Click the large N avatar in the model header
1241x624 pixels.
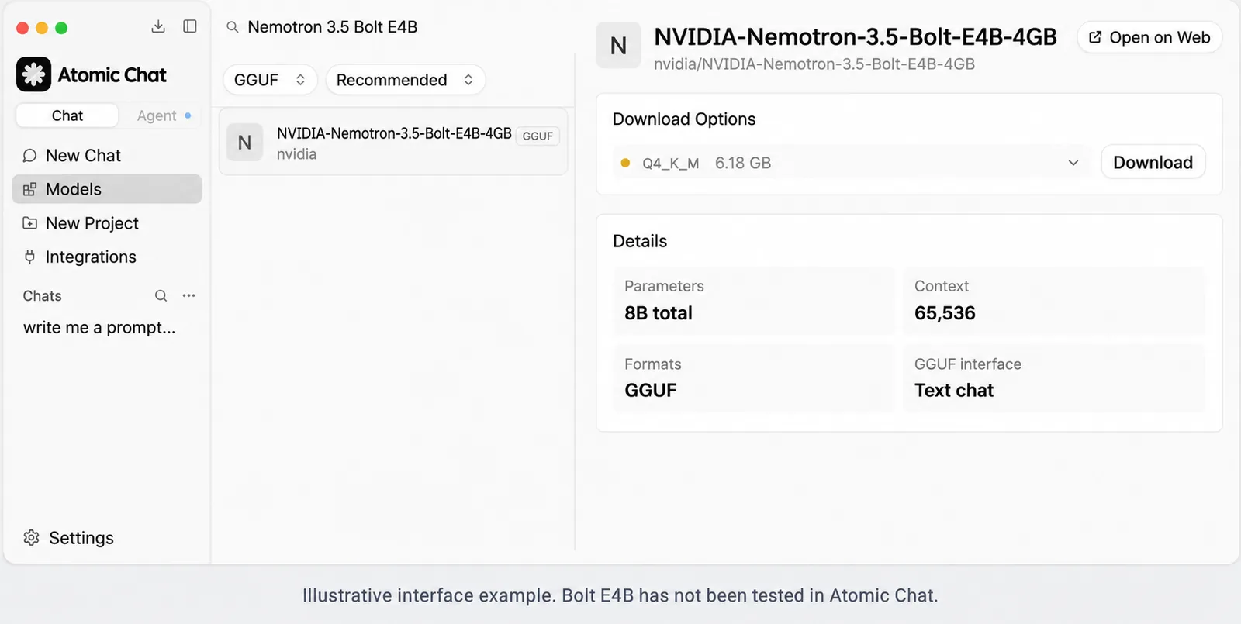618,46
